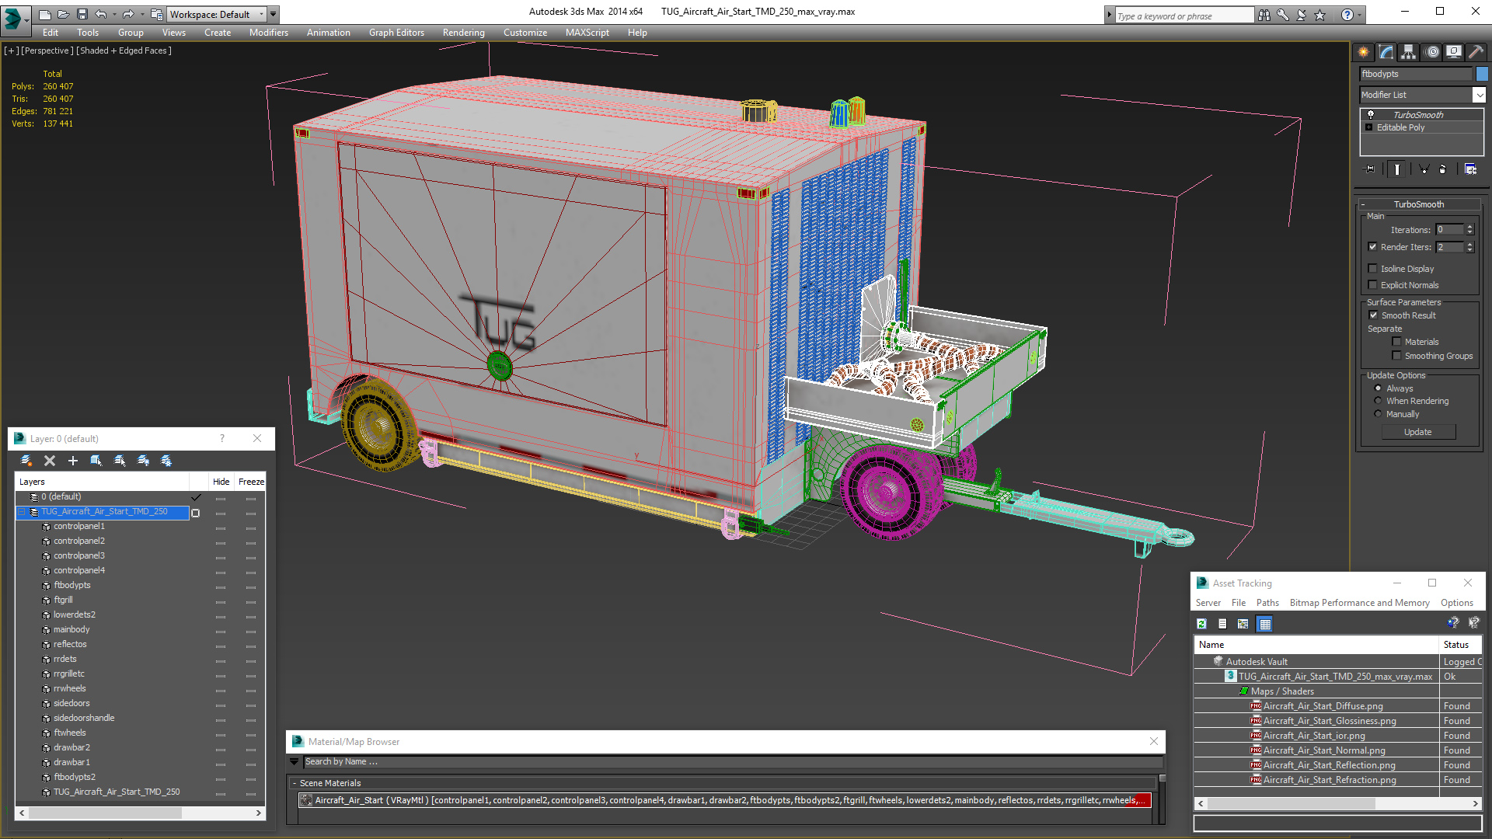
Task: Open the Customize menu
Action: 525,33
